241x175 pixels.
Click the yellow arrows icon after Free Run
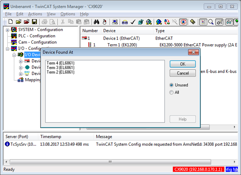[192, 22]
